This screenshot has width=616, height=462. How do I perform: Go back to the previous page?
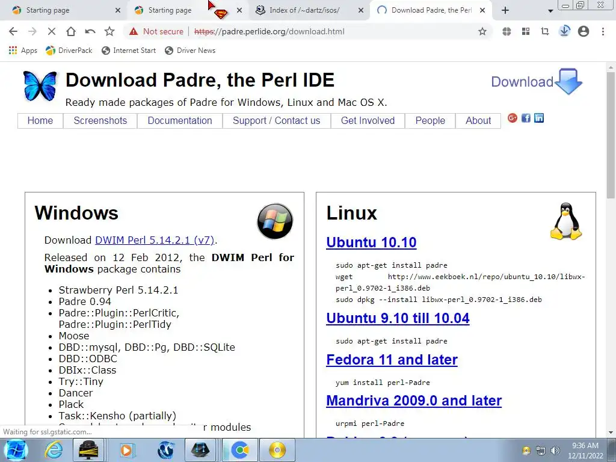pyautogui.click(x=13, y=31)
